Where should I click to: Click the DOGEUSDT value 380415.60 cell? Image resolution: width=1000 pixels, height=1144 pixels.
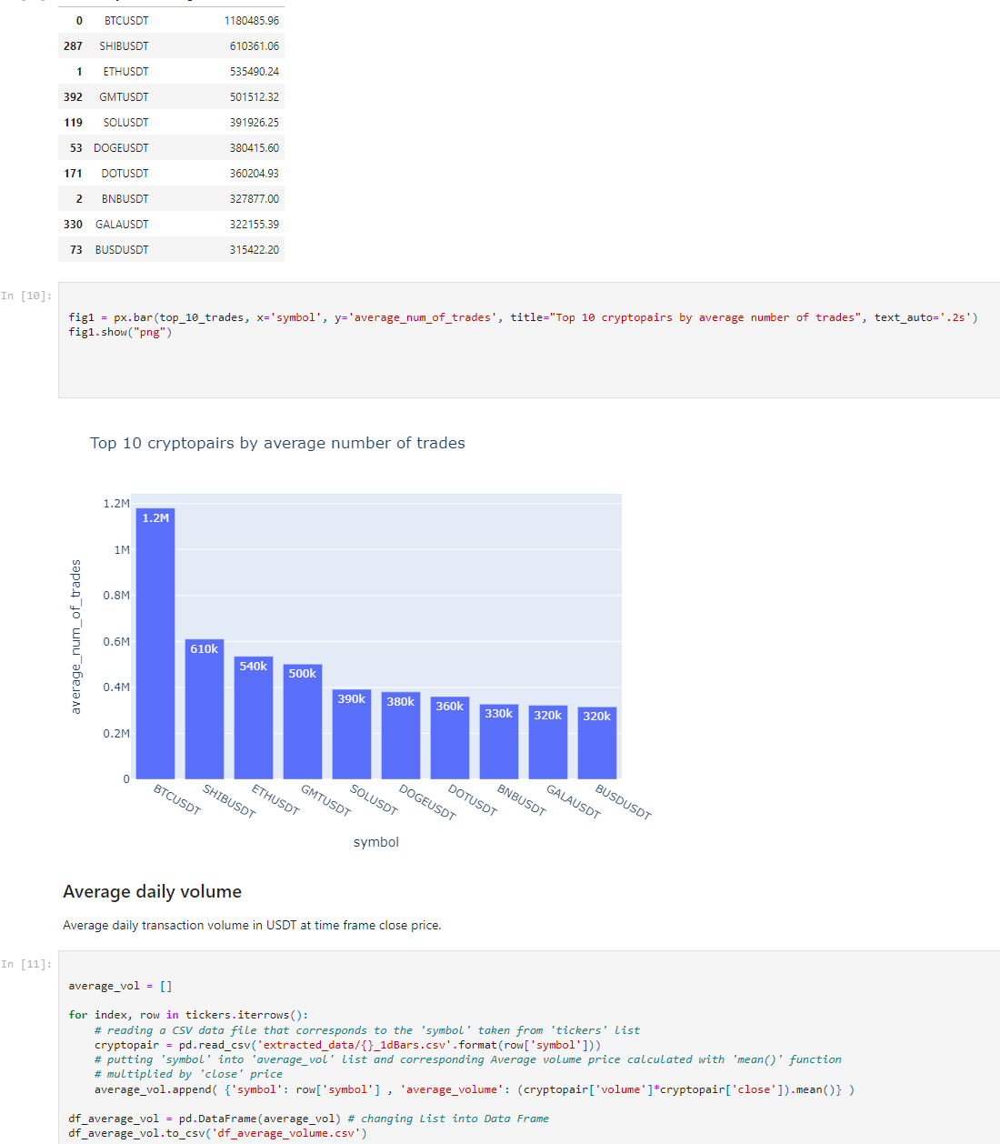255,147
